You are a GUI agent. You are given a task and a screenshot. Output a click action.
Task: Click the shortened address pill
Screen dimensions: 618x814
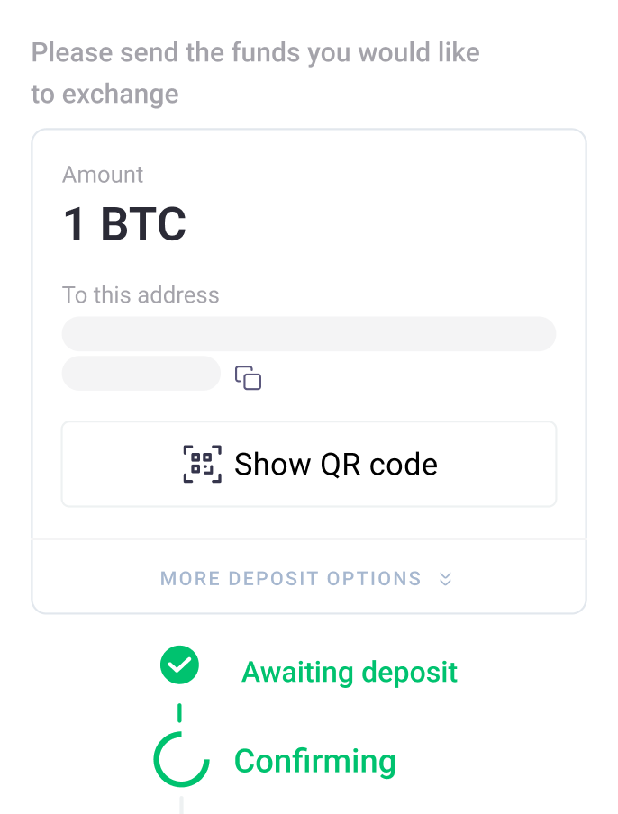tap(141, 373)
